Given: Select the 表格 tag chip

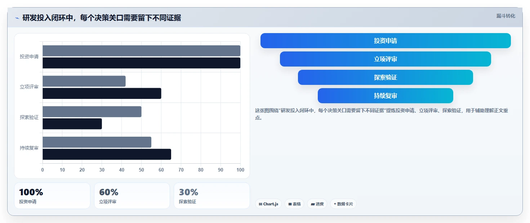Looking at the screenshot, I should [294, 204].
